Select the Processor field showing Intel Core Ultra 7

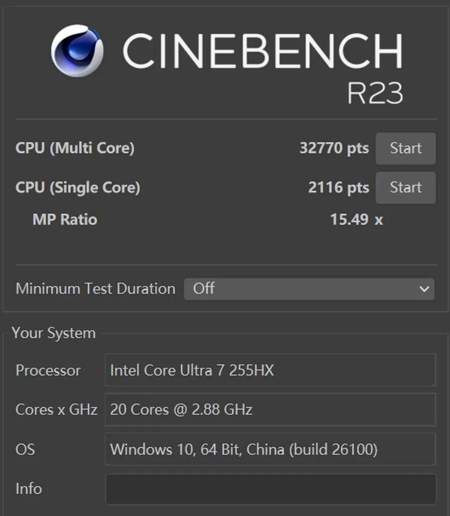pyautogui.click(x=271, y=370)
